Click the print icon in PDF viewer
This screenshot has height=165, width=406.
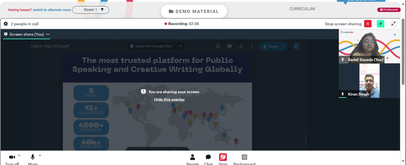pyautogui.click(x=229, y=46)
